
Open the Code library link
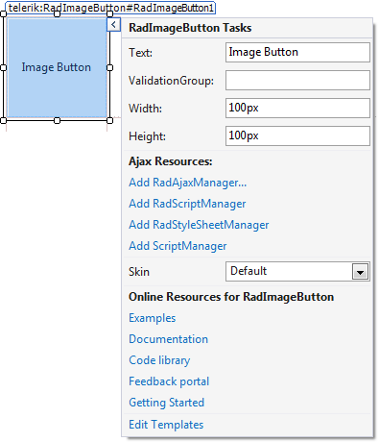pos(159,360)
